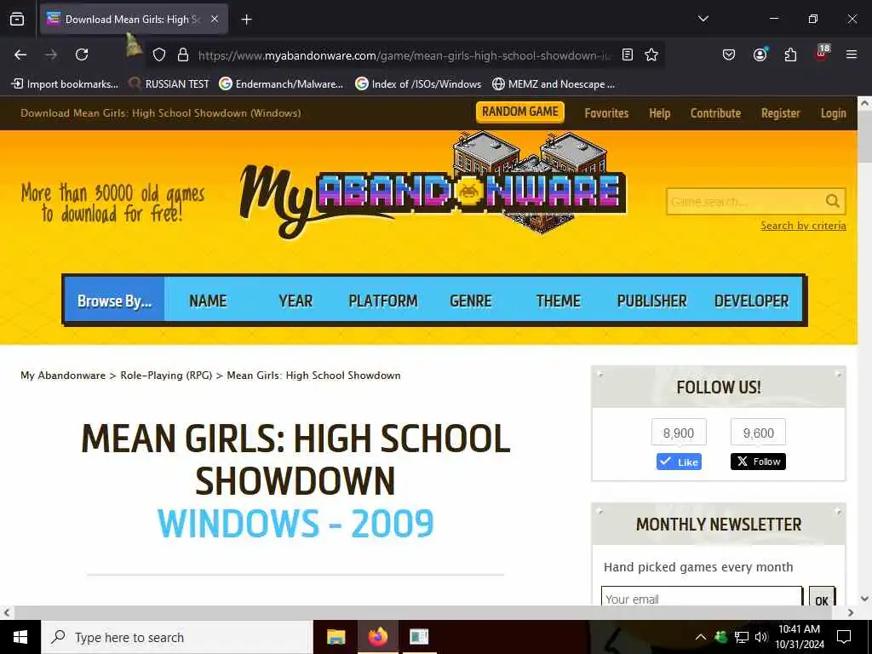Browse games by GENRE
The height and width of the screenshot is (654, 872).
click(470, 301)
